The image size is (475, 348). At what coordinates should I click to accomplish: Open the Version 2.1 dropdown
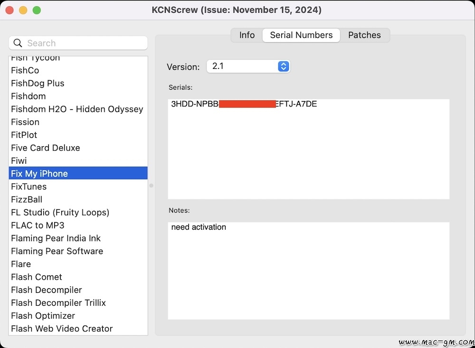pyautogui.click(x=248, y=66)
